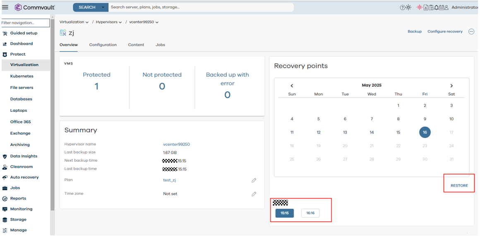Open the hamburger navigation menu
Image resolution: width=480 pixels, height=236 pixels.
5,7
